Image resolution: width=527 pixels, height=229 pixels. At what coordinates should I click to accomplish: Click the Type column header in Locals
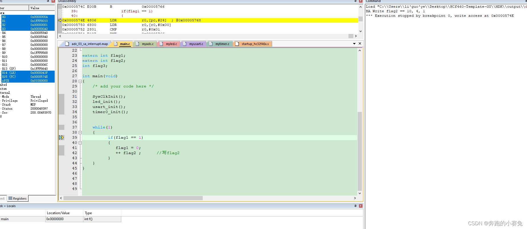[x=102, y=213]
